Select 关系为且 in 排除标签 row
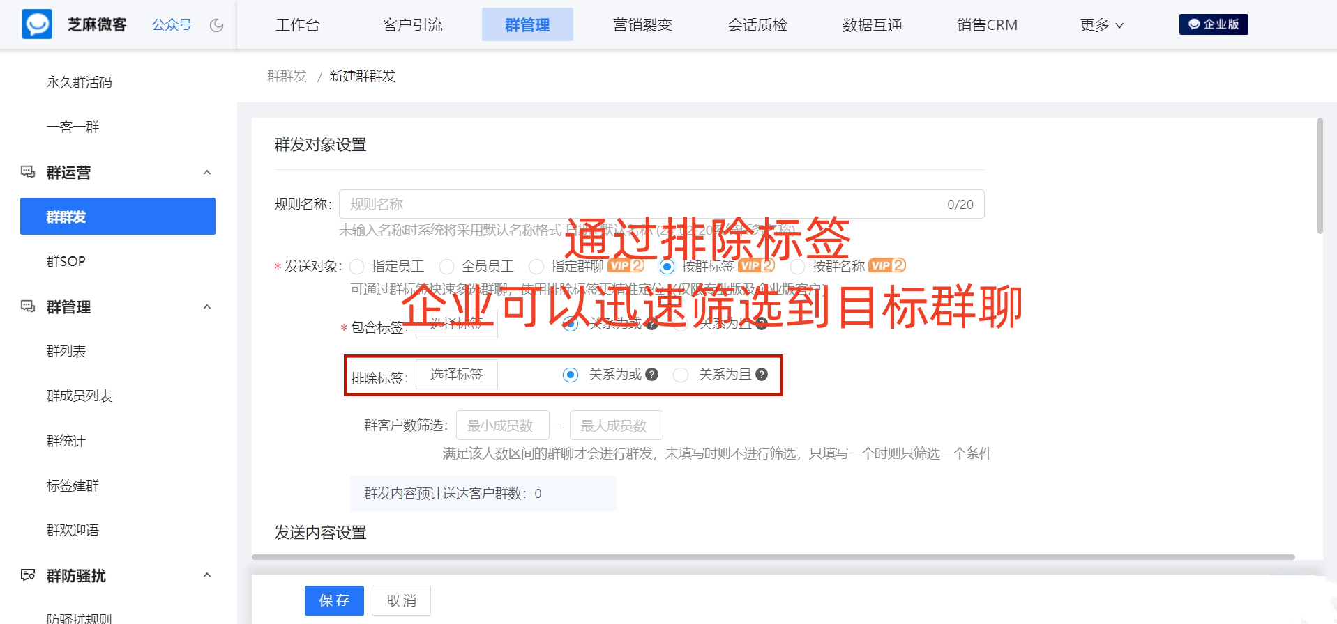 pyautogui.click(x=681, y=375)
